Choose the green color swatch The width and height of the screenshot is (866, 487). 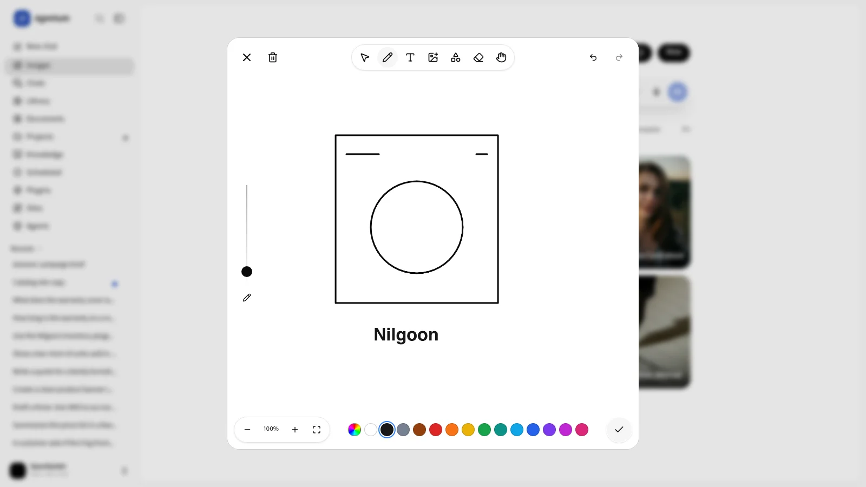pyautogui.click(x=484, y=430)
